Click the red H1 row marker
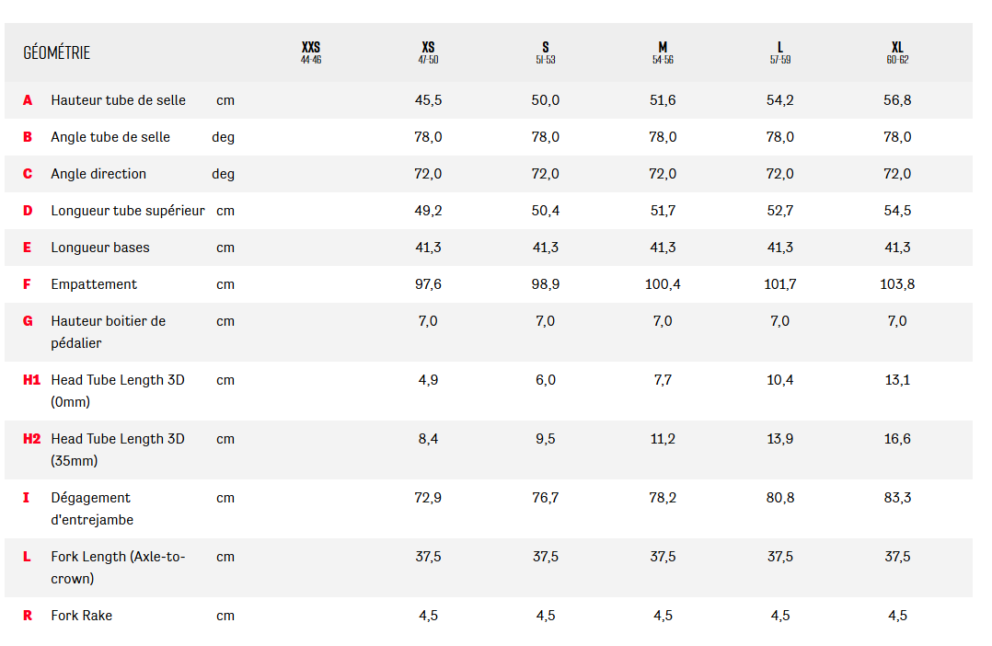Viewport: 992px width, 646px height. pos(31,380)
